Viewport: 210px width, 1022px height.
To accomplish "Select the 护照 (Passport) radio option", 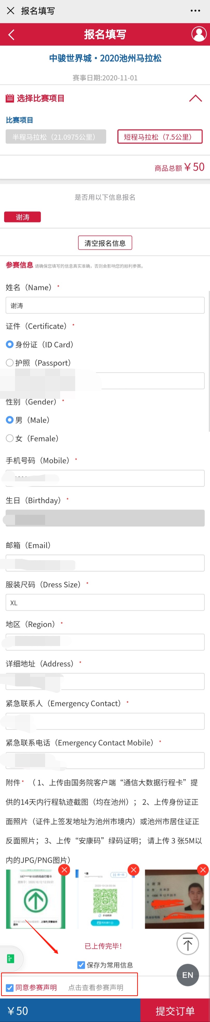I will tap(10, 363).
